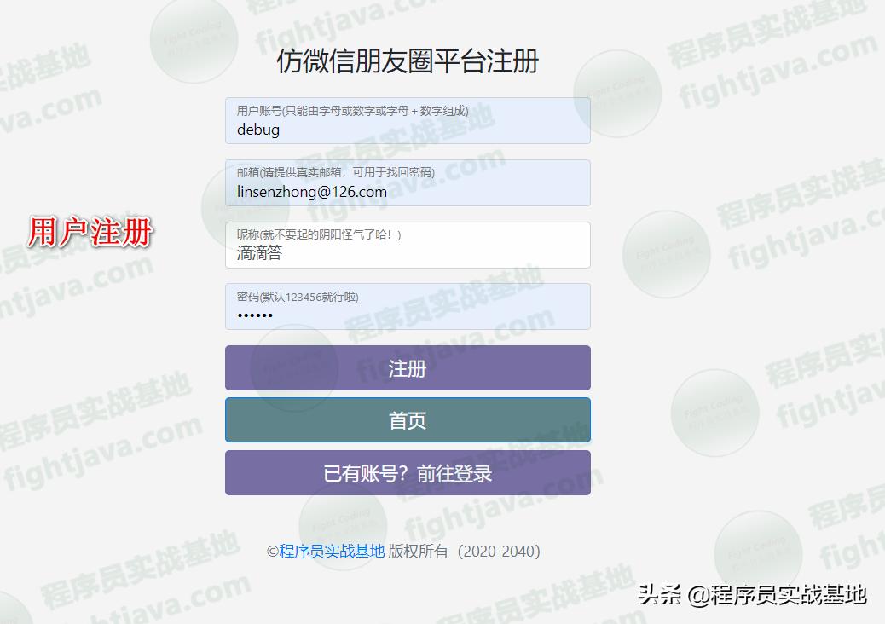The height and width of the screenshot is (624, 885).
Task: Select the email text linsenzhong@126.com
Action: pyautogui.click(x=311, y=192)
